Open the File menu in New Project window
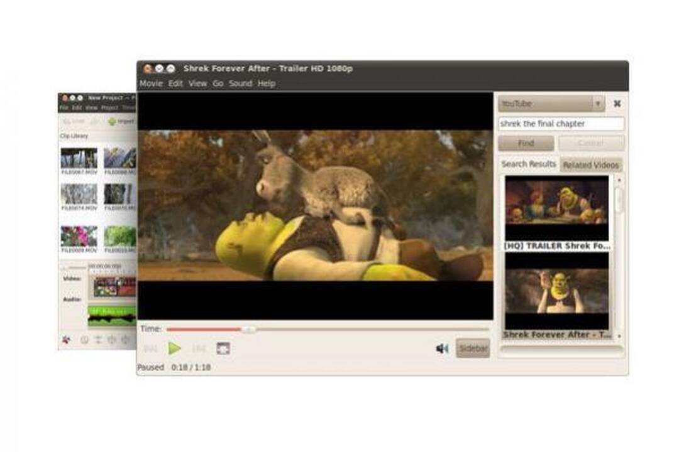Image resolution: width=679 pixels, height=452 pixels. [64, 107]
